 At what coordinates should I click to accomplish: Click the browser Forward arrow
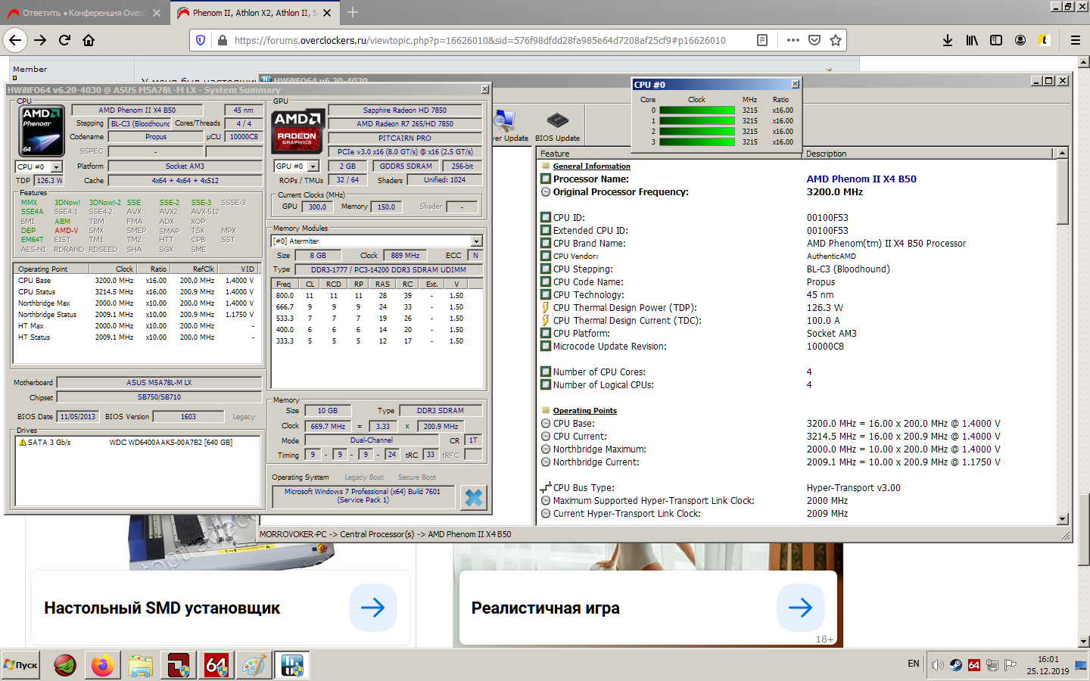pos(41,40)
